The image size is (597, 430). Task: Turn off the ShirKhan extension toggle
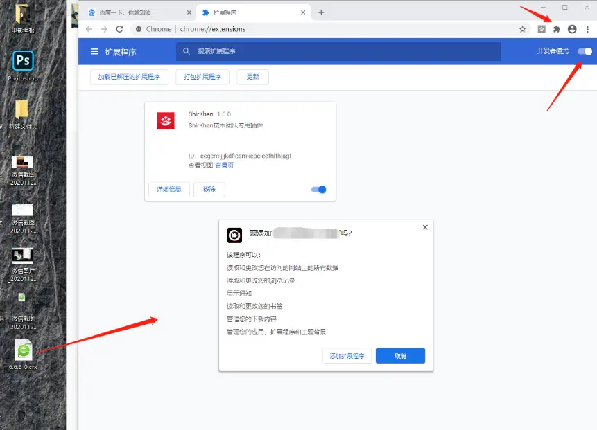point(318,189)
